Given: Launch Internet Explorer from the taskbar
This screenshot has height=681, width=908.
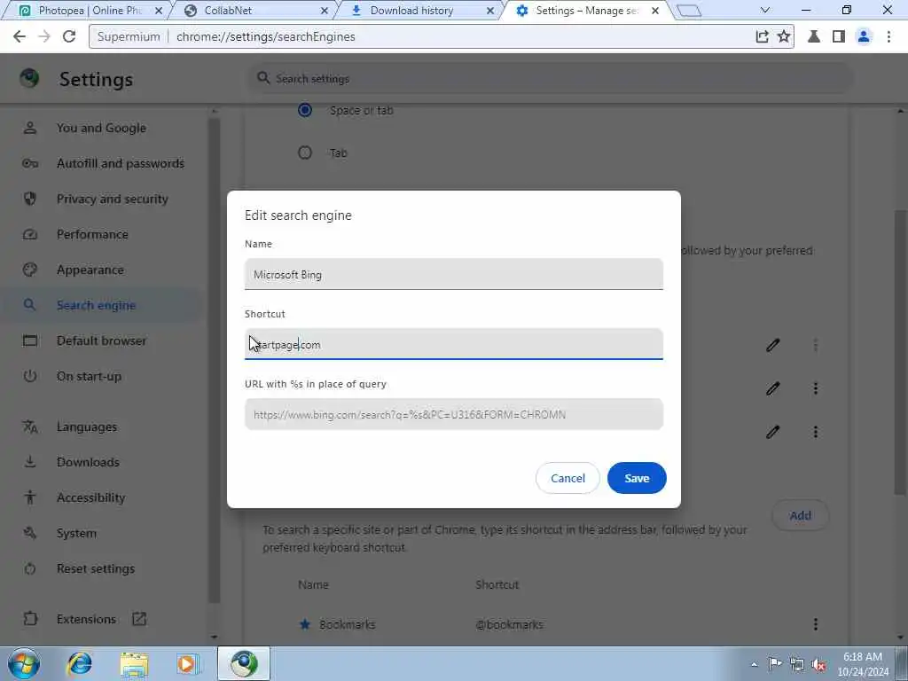Looking at the screenshot, I should coord(79,663).
